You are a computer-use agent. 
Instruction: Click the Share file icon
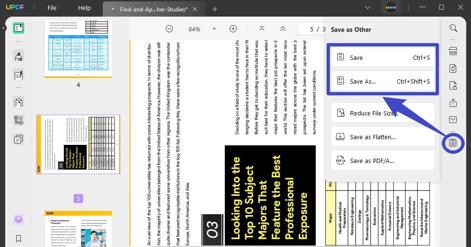pos(453,103)
